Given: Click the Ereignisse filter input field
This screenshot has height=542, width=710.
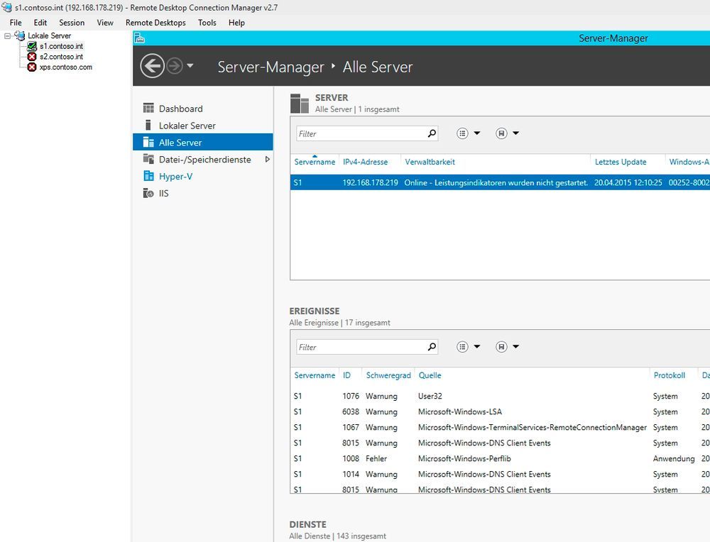Looking at the screenshot, I should tap(359, 347).
